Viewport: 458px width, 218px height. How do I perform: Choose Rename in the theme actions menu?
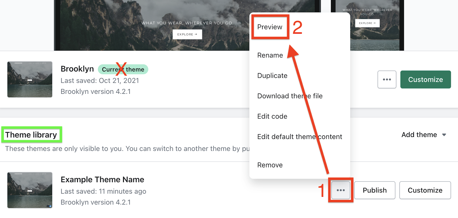(x=270, y=55)
